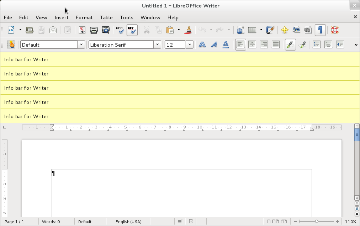Image resolution: width=360 pixels, height=226 pixels.
Task: Toggle bulleted list formatting
Action: pyautogui.click(x=328, y=44)
